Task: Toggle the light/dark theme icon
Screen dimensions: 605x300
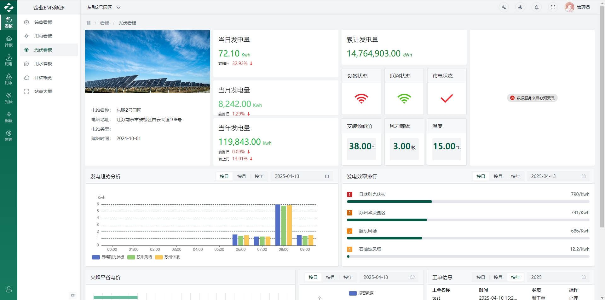Action: [520, 7]
